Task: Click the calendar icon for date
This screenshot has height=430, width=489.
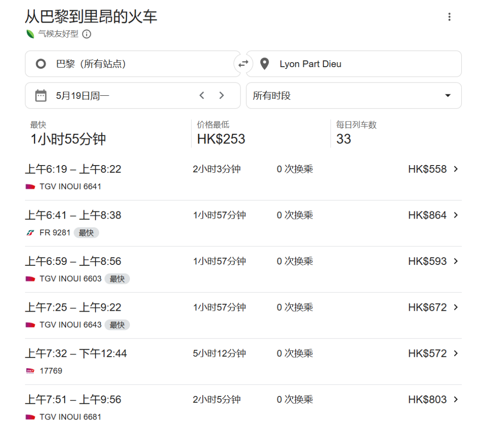Action: coord(41,96)
